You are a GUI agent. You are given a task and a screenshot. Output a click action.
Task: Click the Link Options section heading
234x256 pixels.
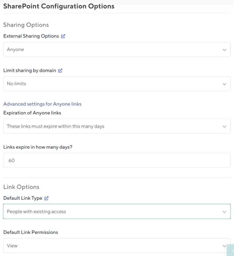[x=21, y=187]
